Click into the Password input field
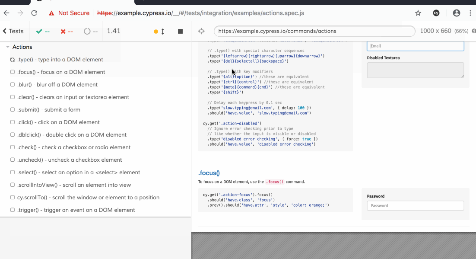The height and width of the screenshot is (259, 476). [415, 206]
